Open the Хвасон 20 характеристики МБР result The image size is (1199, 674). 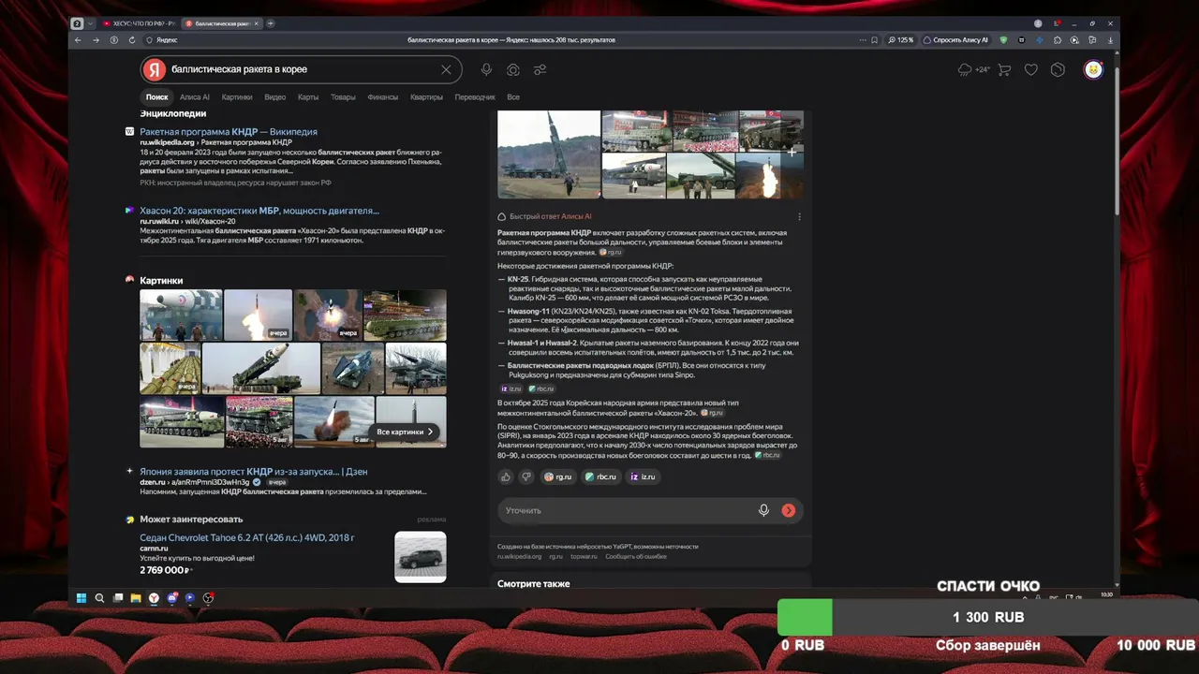[259, 211]
